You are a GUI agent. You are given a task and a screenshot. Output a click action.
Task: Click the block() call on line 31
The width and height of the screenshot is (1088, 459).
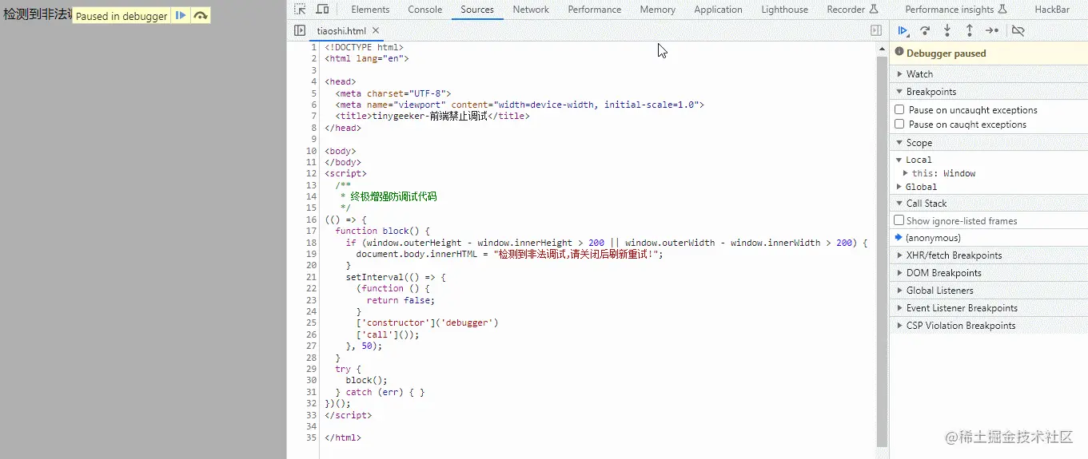click(367, 381)
